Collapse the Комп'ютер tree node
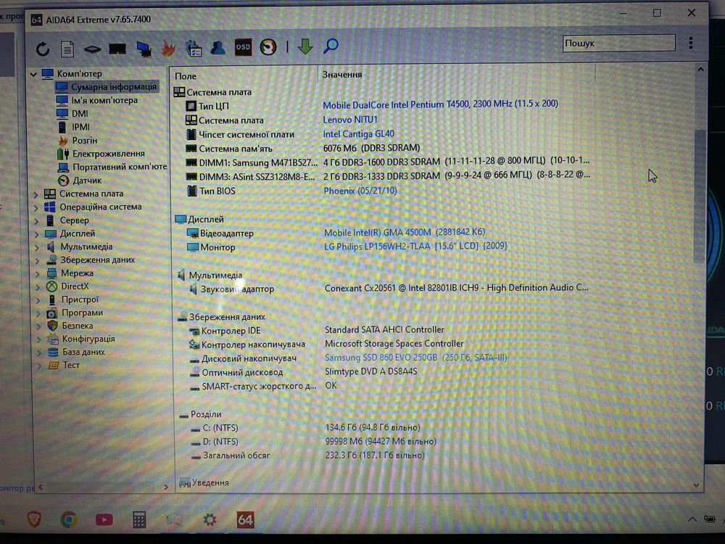This screenshot has height=544, width=725. point(33,74)
